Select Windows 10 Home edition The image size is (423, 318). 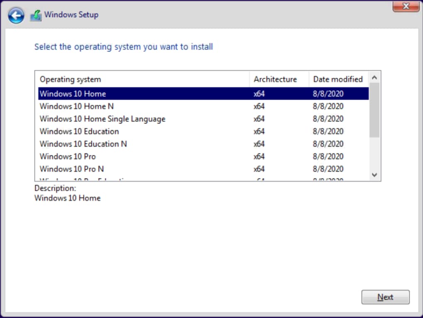[x=73, y=94]
